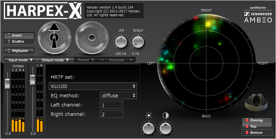Click the Left channel input field
The image size is (276, 139).
(111, 105)
